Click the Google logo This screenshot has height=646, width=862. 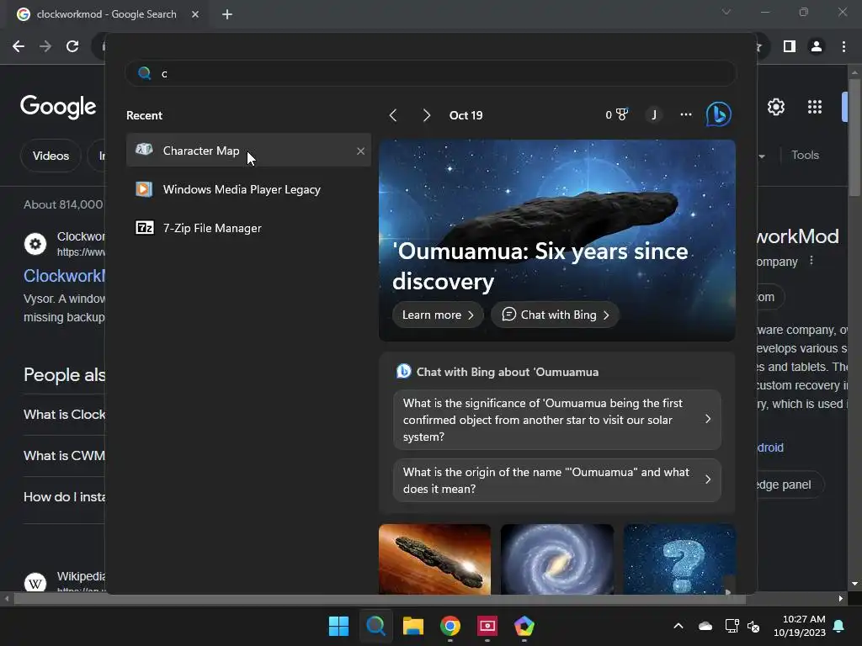pos(58,107)
